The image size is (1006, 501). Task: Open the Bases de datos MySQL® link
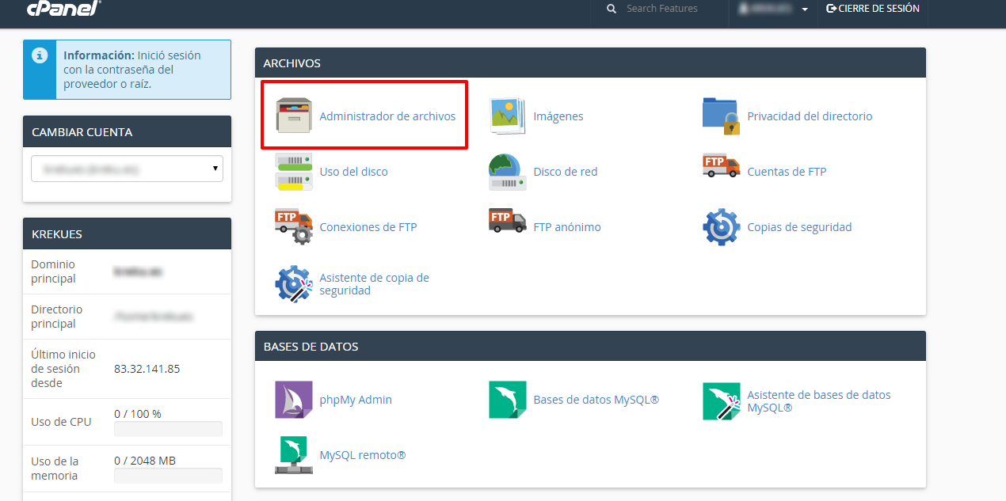coord(596,400)
